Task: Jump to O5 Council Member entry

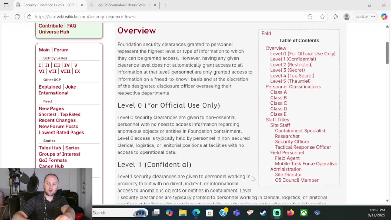Action: 297,180
